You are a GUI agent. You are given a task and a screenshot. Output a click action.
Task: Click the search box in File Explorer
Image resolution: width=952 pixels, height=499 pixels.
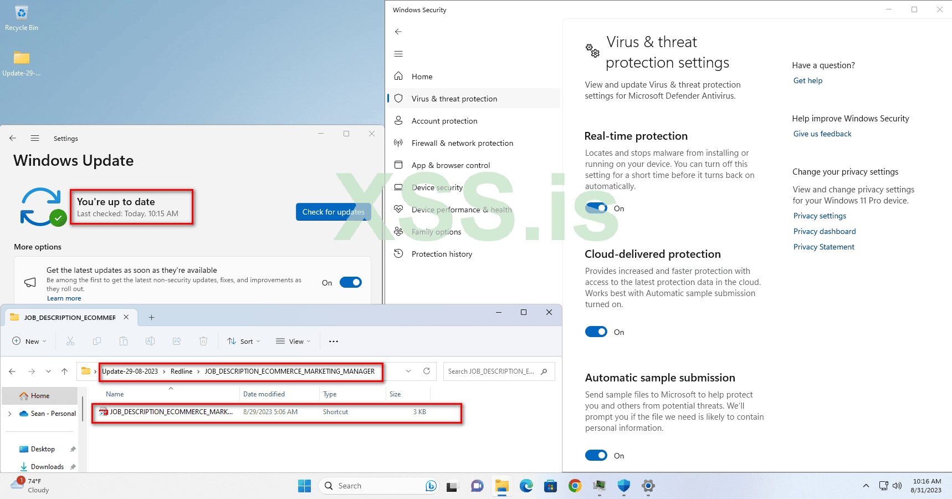499,371
